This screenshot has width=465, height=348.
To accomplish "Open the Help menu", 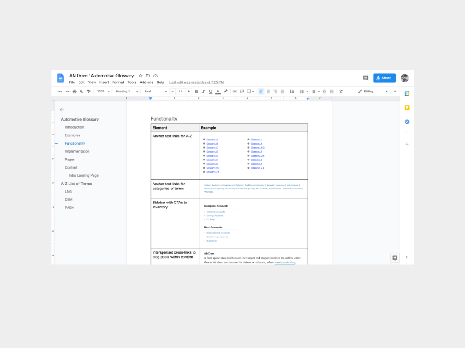I will tap(160, 82).
